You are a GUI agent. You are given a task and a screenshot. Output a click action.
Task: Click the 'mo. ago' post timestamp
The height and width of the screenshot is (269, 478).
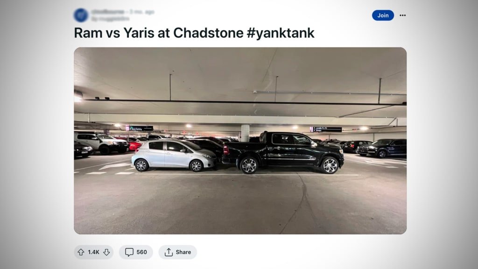[x=142, y=12]
